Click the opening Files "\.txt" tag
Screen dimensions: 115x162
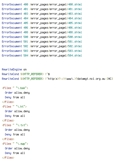[x=15, y=125]
